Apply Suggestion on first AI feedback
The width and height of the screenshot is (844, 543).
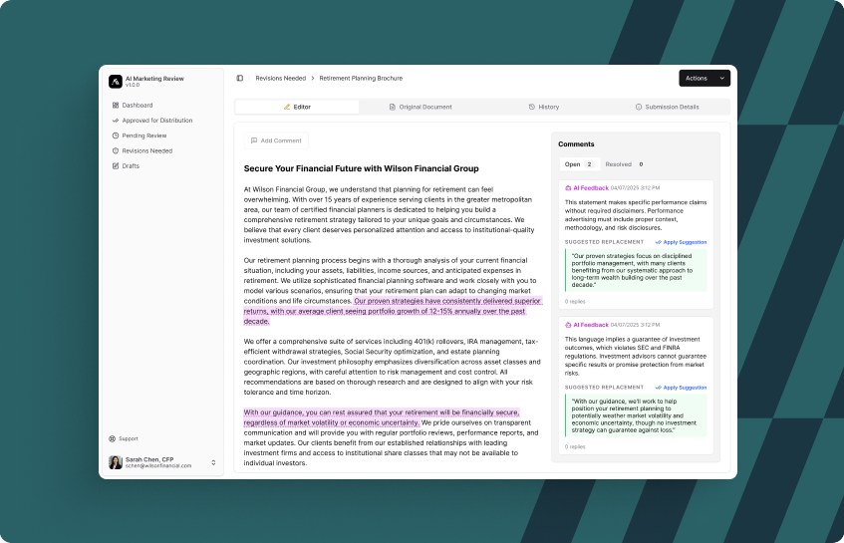pyautogui.click(x=681, y=242)
